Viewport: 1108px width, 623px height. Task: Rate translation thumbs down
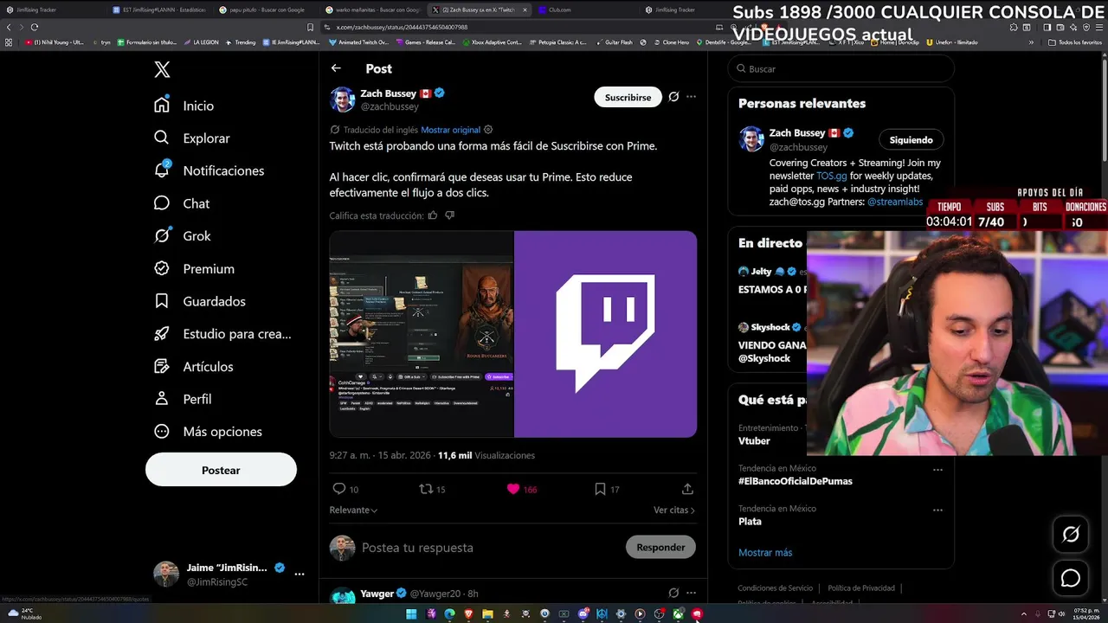pyautogui.click(x=449, y=215)
